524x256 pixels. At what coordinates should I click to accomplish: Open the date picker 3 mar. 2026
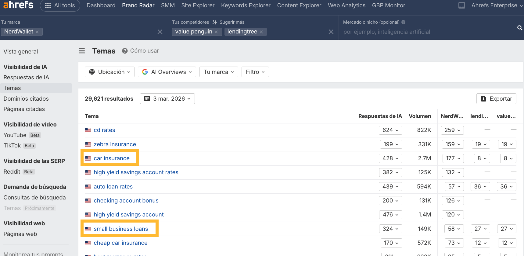[x=167, y=99]
